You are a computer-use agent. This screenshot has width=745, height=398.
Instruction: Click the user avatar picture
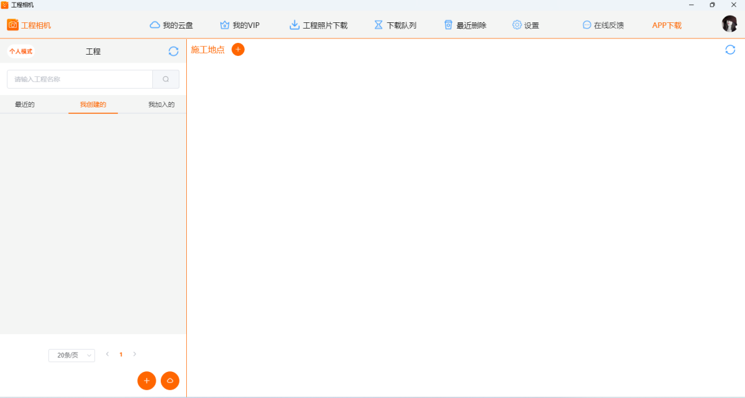(x=729, y=24)
